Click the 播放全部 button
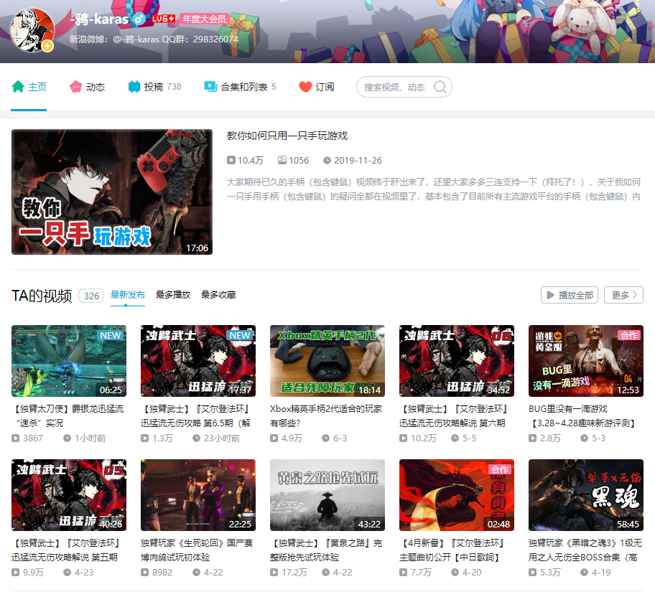This screenshot has height=592, width=655. [570, 295]
